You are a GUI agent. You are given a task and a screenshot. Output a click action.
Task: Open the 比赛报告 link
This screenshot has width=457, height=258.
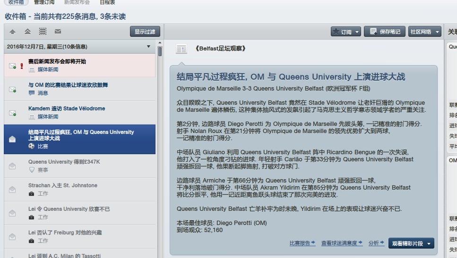pyautogui.click(x=302, y=243)
